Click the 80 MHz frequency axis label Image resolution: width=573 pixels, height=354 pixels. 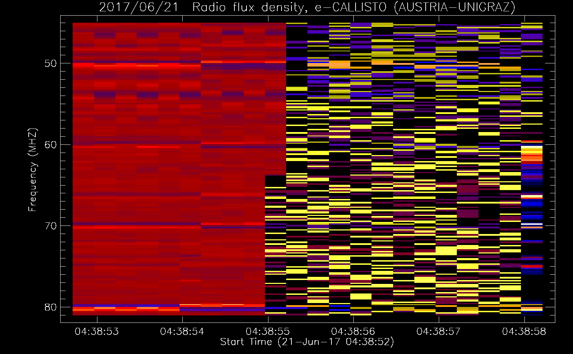(51, 307)
